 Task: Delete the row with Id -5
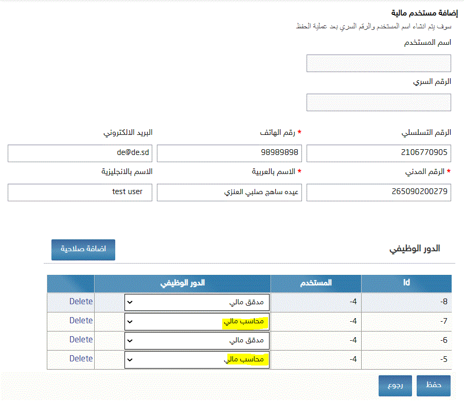(x=81, y=358)
